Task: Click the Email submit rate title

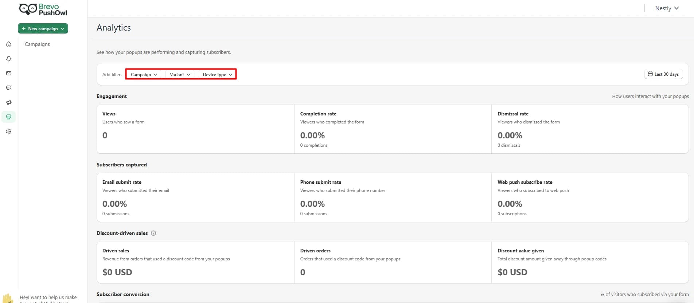Action: [x=122, y=182]
